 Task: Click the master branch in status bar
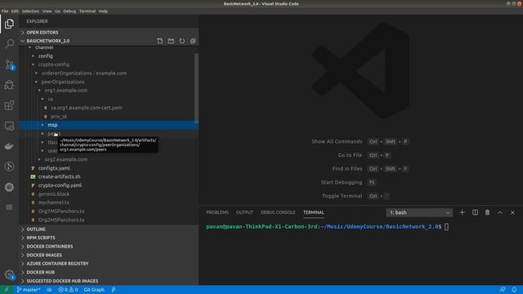pos(29,290)
